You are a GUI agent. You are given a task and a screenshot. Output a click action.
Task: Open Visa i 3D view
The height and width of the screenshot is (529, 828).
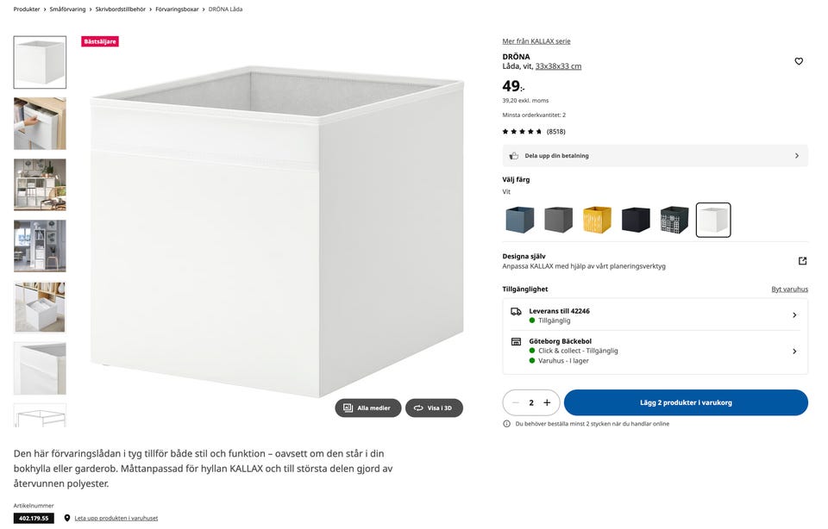click(434, 408)
